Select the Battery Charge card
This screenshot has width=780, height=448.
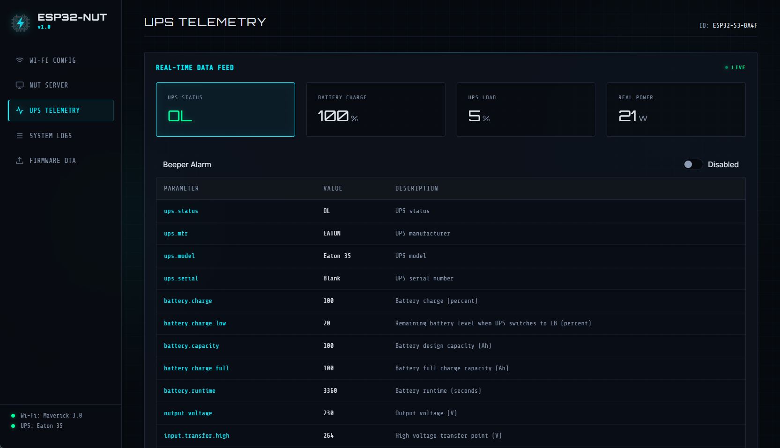coord(376,110)
